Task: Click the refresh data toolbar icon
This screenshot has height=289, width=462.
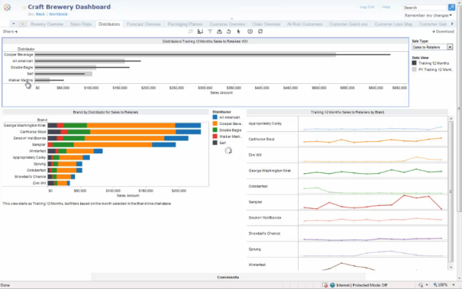Action: pos(260,31)
